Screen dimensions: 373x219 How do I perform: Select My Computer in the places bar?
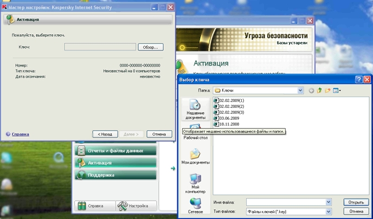pyautogui.click(x=195, y=182)
